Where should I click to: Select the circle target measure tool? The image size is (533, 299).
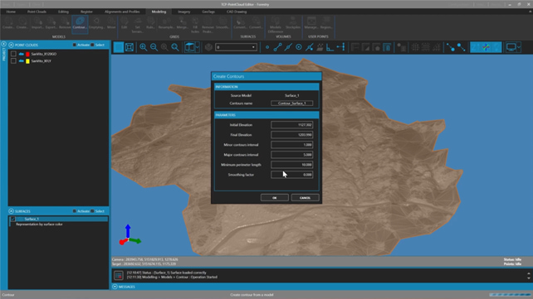[x=298, y=47]
